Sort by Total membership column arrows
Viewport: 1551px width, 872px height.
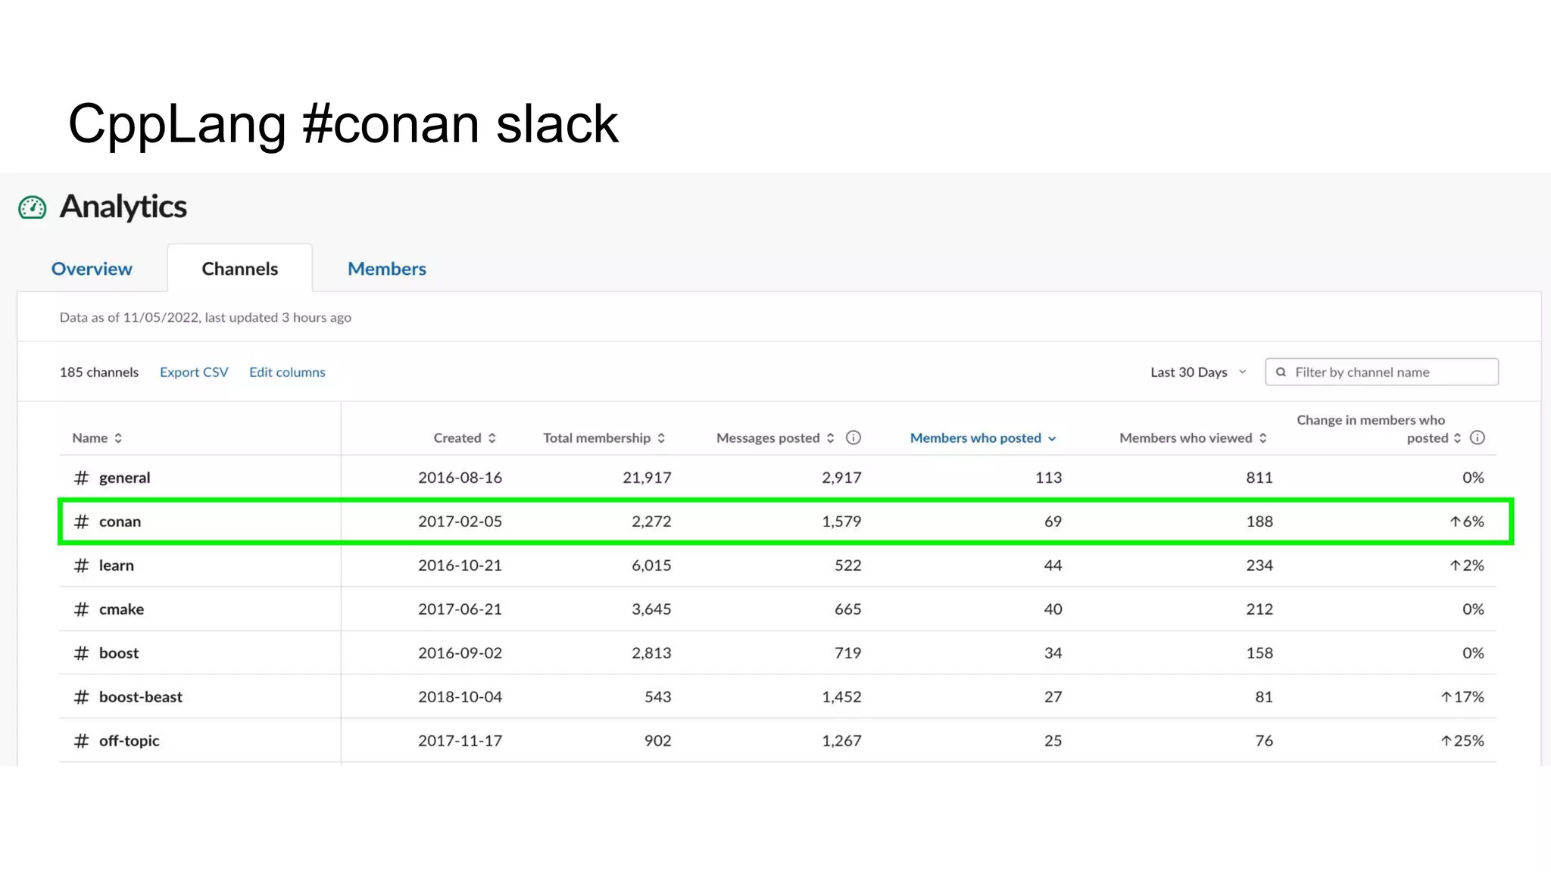(661, 438)
